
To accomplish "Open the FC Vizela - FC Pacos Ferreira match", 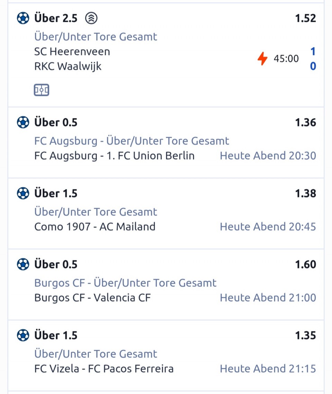I will coord(104,369).
